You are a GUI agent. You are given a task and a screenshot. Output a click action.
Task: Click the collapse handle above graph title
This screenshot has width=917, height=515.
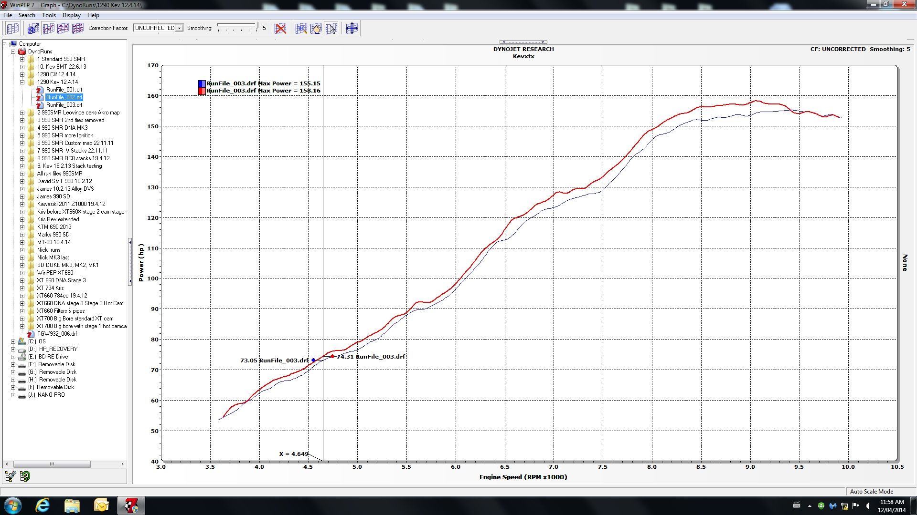click(523, 42)
